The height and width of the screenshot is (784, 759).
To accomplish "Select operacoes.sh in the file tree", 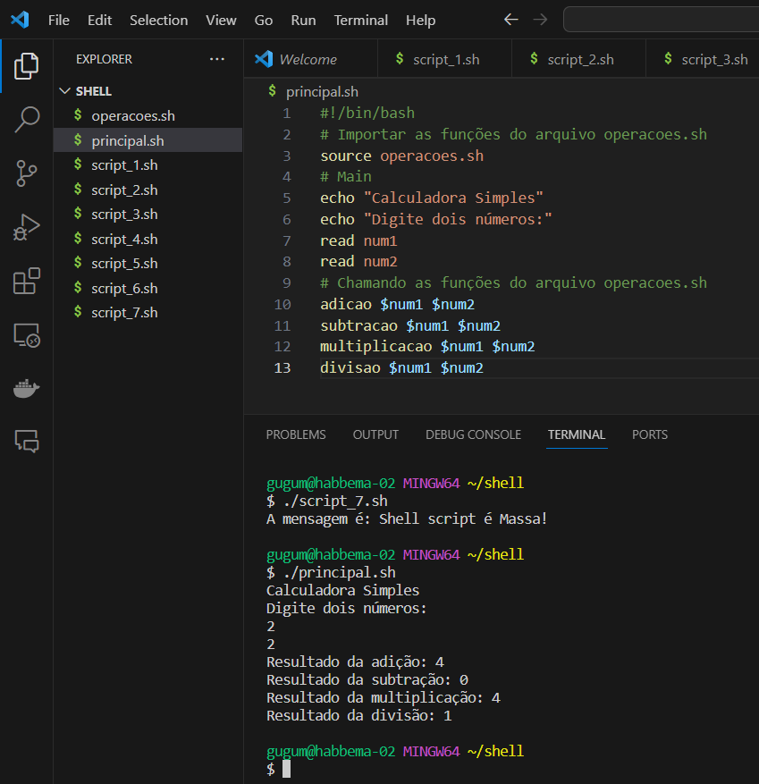I will click(x=135, y=115).
